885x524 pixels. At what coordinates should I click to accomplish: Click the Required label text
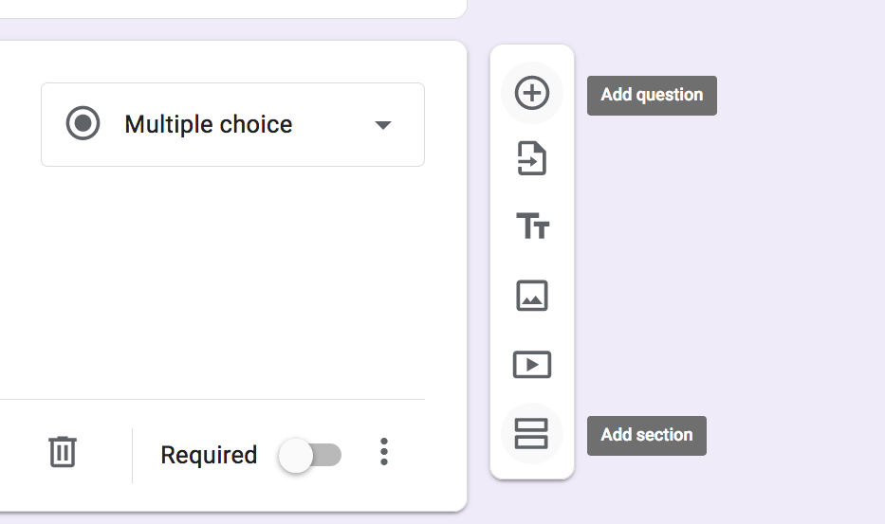[x=209, y=455]
